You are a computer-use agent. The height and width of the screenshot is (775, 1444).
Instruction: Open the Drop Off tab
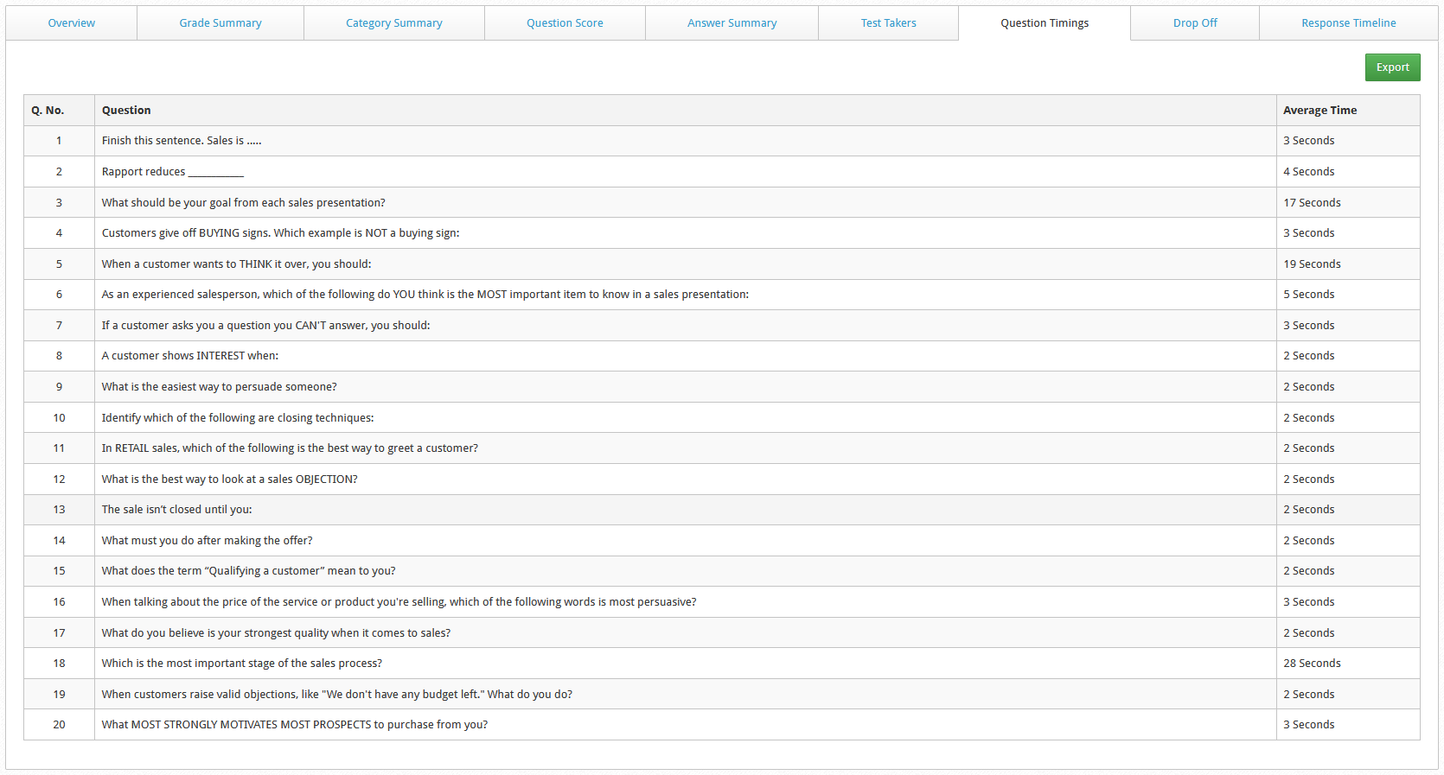[1194, 23]
